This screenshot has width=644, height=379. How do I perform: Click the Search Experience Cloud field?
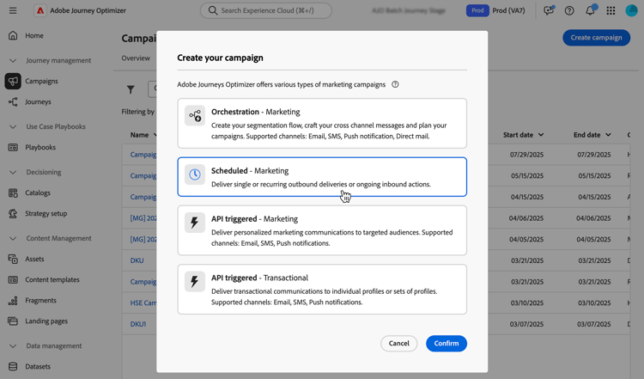(x=266, y=11)
